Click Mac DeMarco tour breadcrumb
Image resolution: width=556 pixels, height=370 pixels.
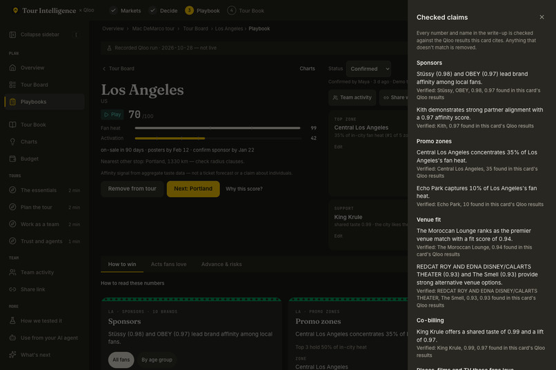153,29
